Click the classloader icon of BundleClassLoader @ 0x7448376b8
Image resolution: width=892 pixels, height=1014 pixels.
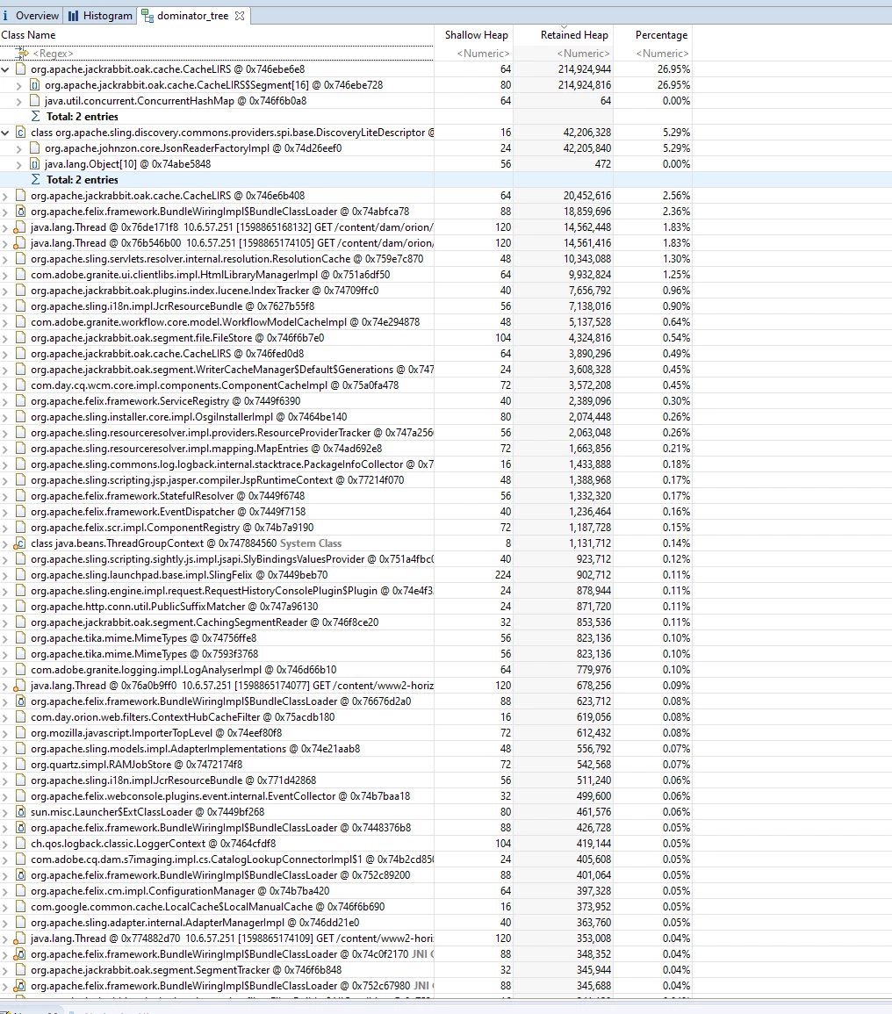[21, 828]
